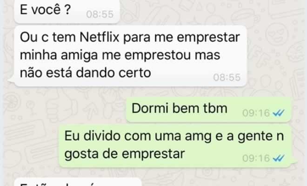Click the text gosta de emprestar

[125, 154]
